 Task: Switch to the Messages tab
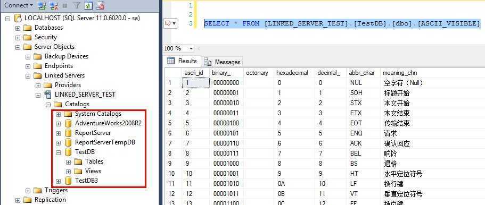tap(223, 62)
